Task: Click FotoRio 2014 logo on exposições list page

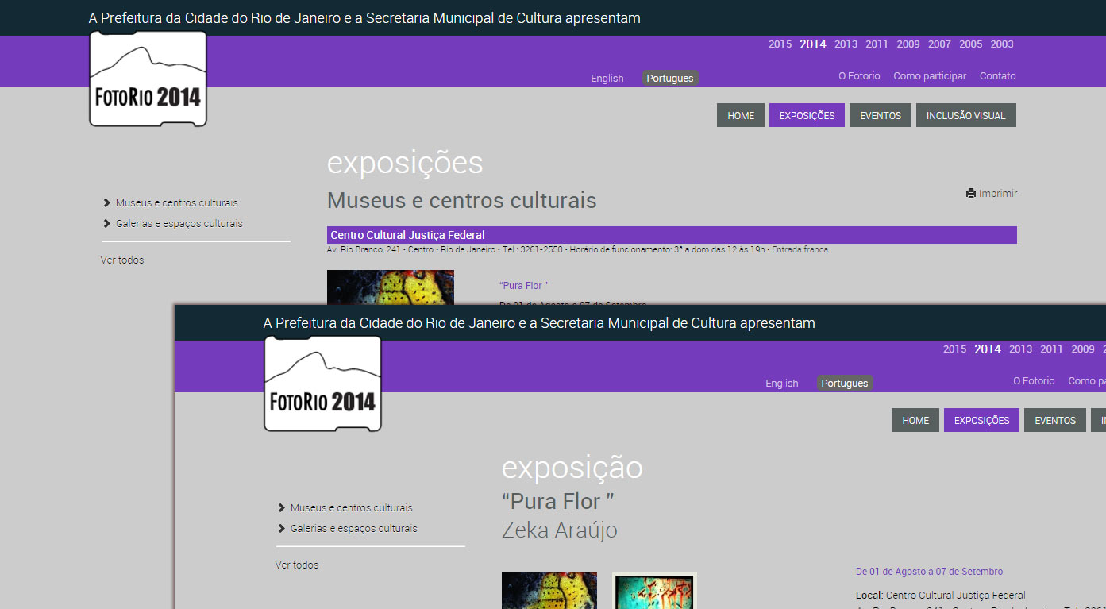Action: tap(148, 79)
